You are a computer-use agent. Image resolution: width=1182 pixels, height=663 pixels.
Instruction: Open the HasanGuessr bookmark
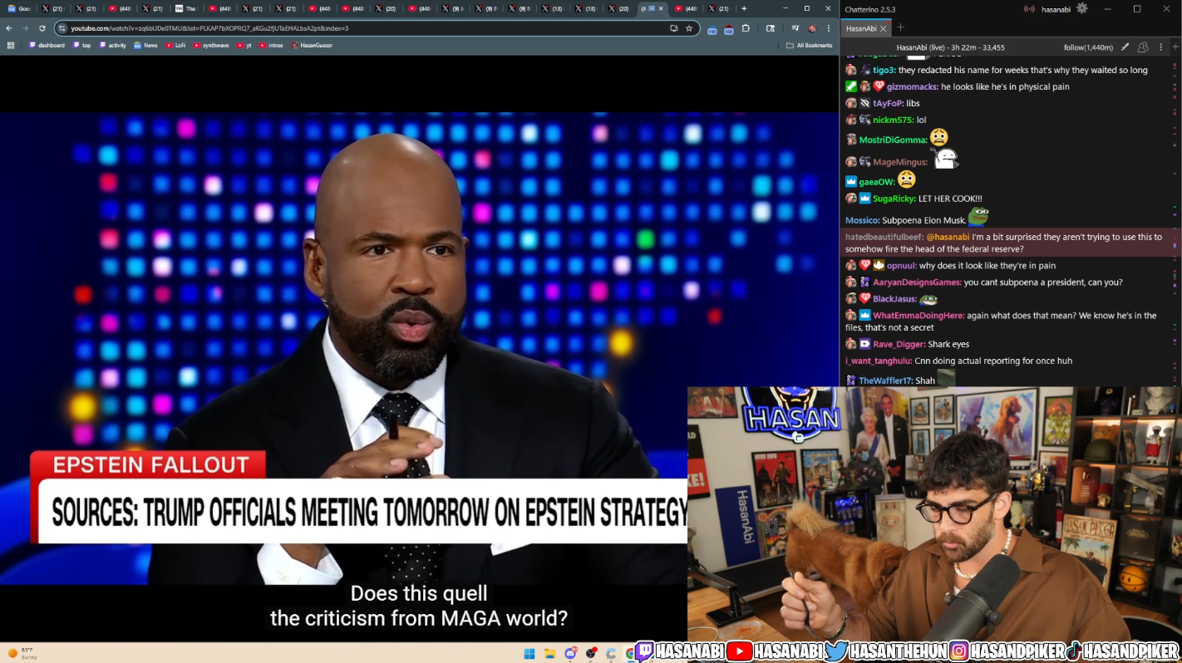coord(312,46)
